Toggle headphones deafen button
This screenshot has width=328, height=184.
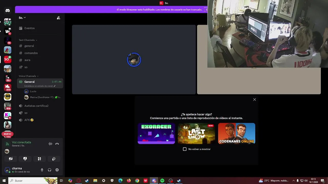tap(49, 170)
